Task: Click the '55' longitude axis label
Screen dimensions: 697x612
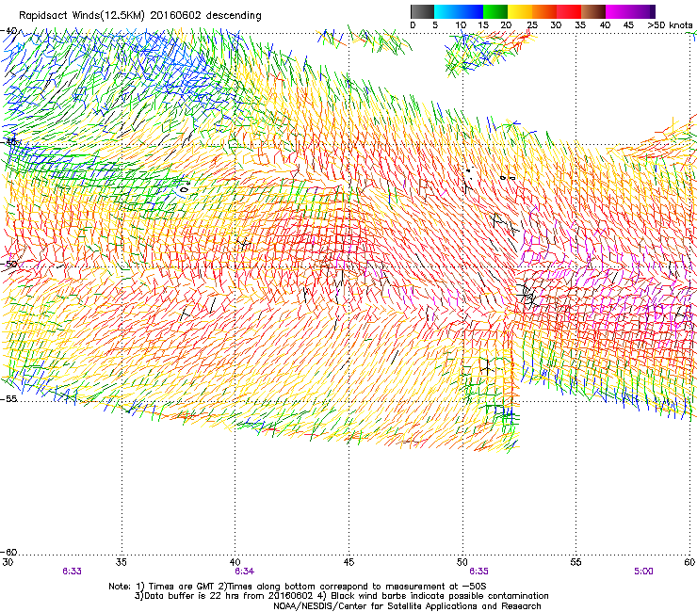Action: pyautogui.click(x=575, y=562)
